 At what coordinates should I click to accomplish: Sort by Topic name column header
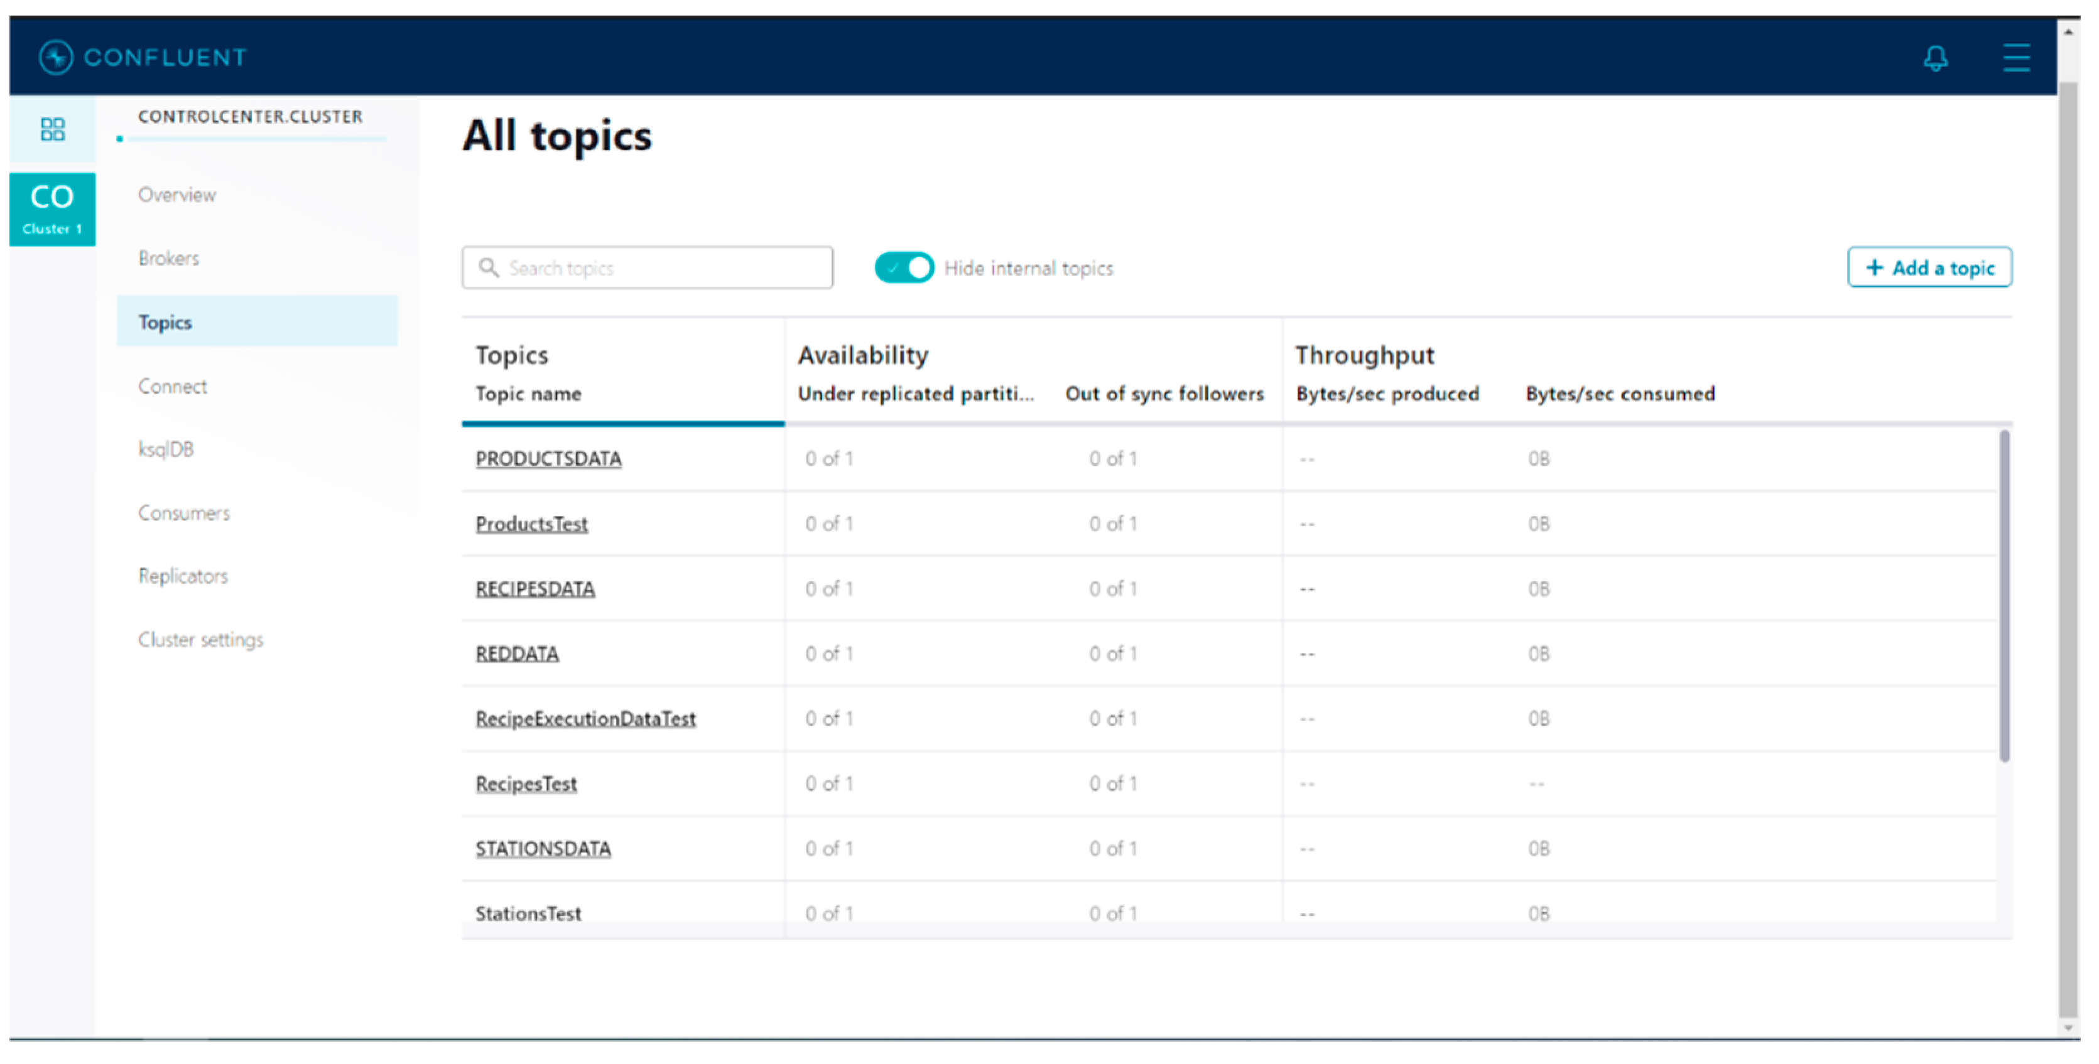(x=528, y=394)
